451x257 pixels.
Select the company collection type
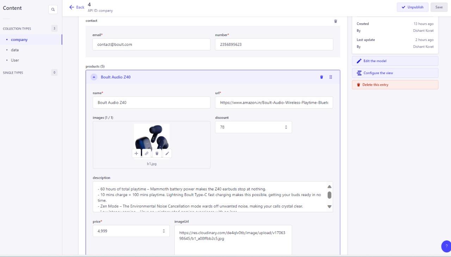pyautogui.click(x=31, y=39)
